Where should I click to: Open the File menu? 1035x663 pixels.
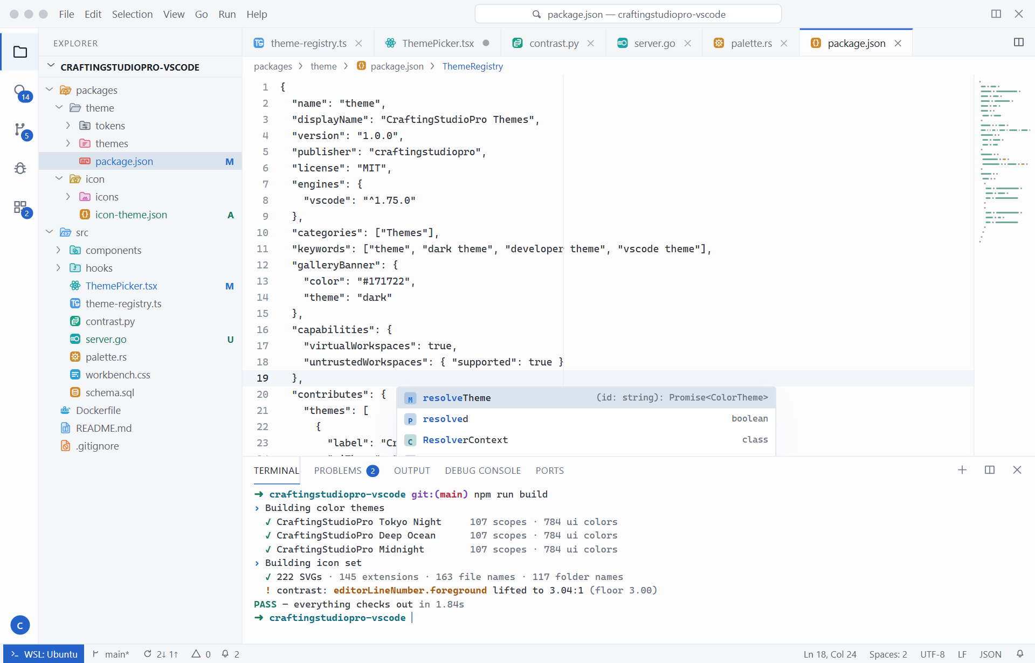(66, 14)
